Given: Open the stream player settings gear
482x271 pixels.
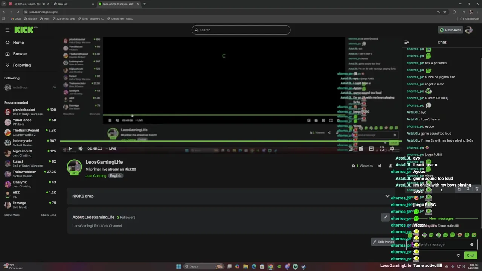Looking at the screenshot, I should [392, 149].
